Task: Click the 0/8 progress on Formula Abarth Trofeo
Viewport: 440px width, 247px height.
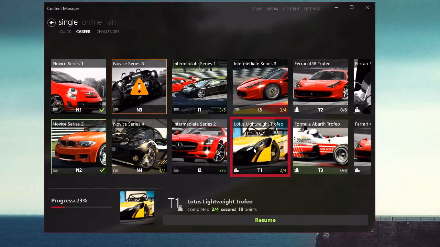Action: pos(343,170)
